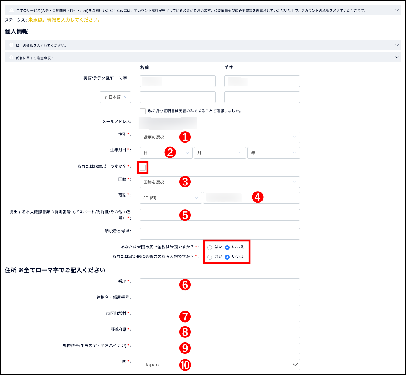Open the 国籍 nationality dropdown

point(219,182)
